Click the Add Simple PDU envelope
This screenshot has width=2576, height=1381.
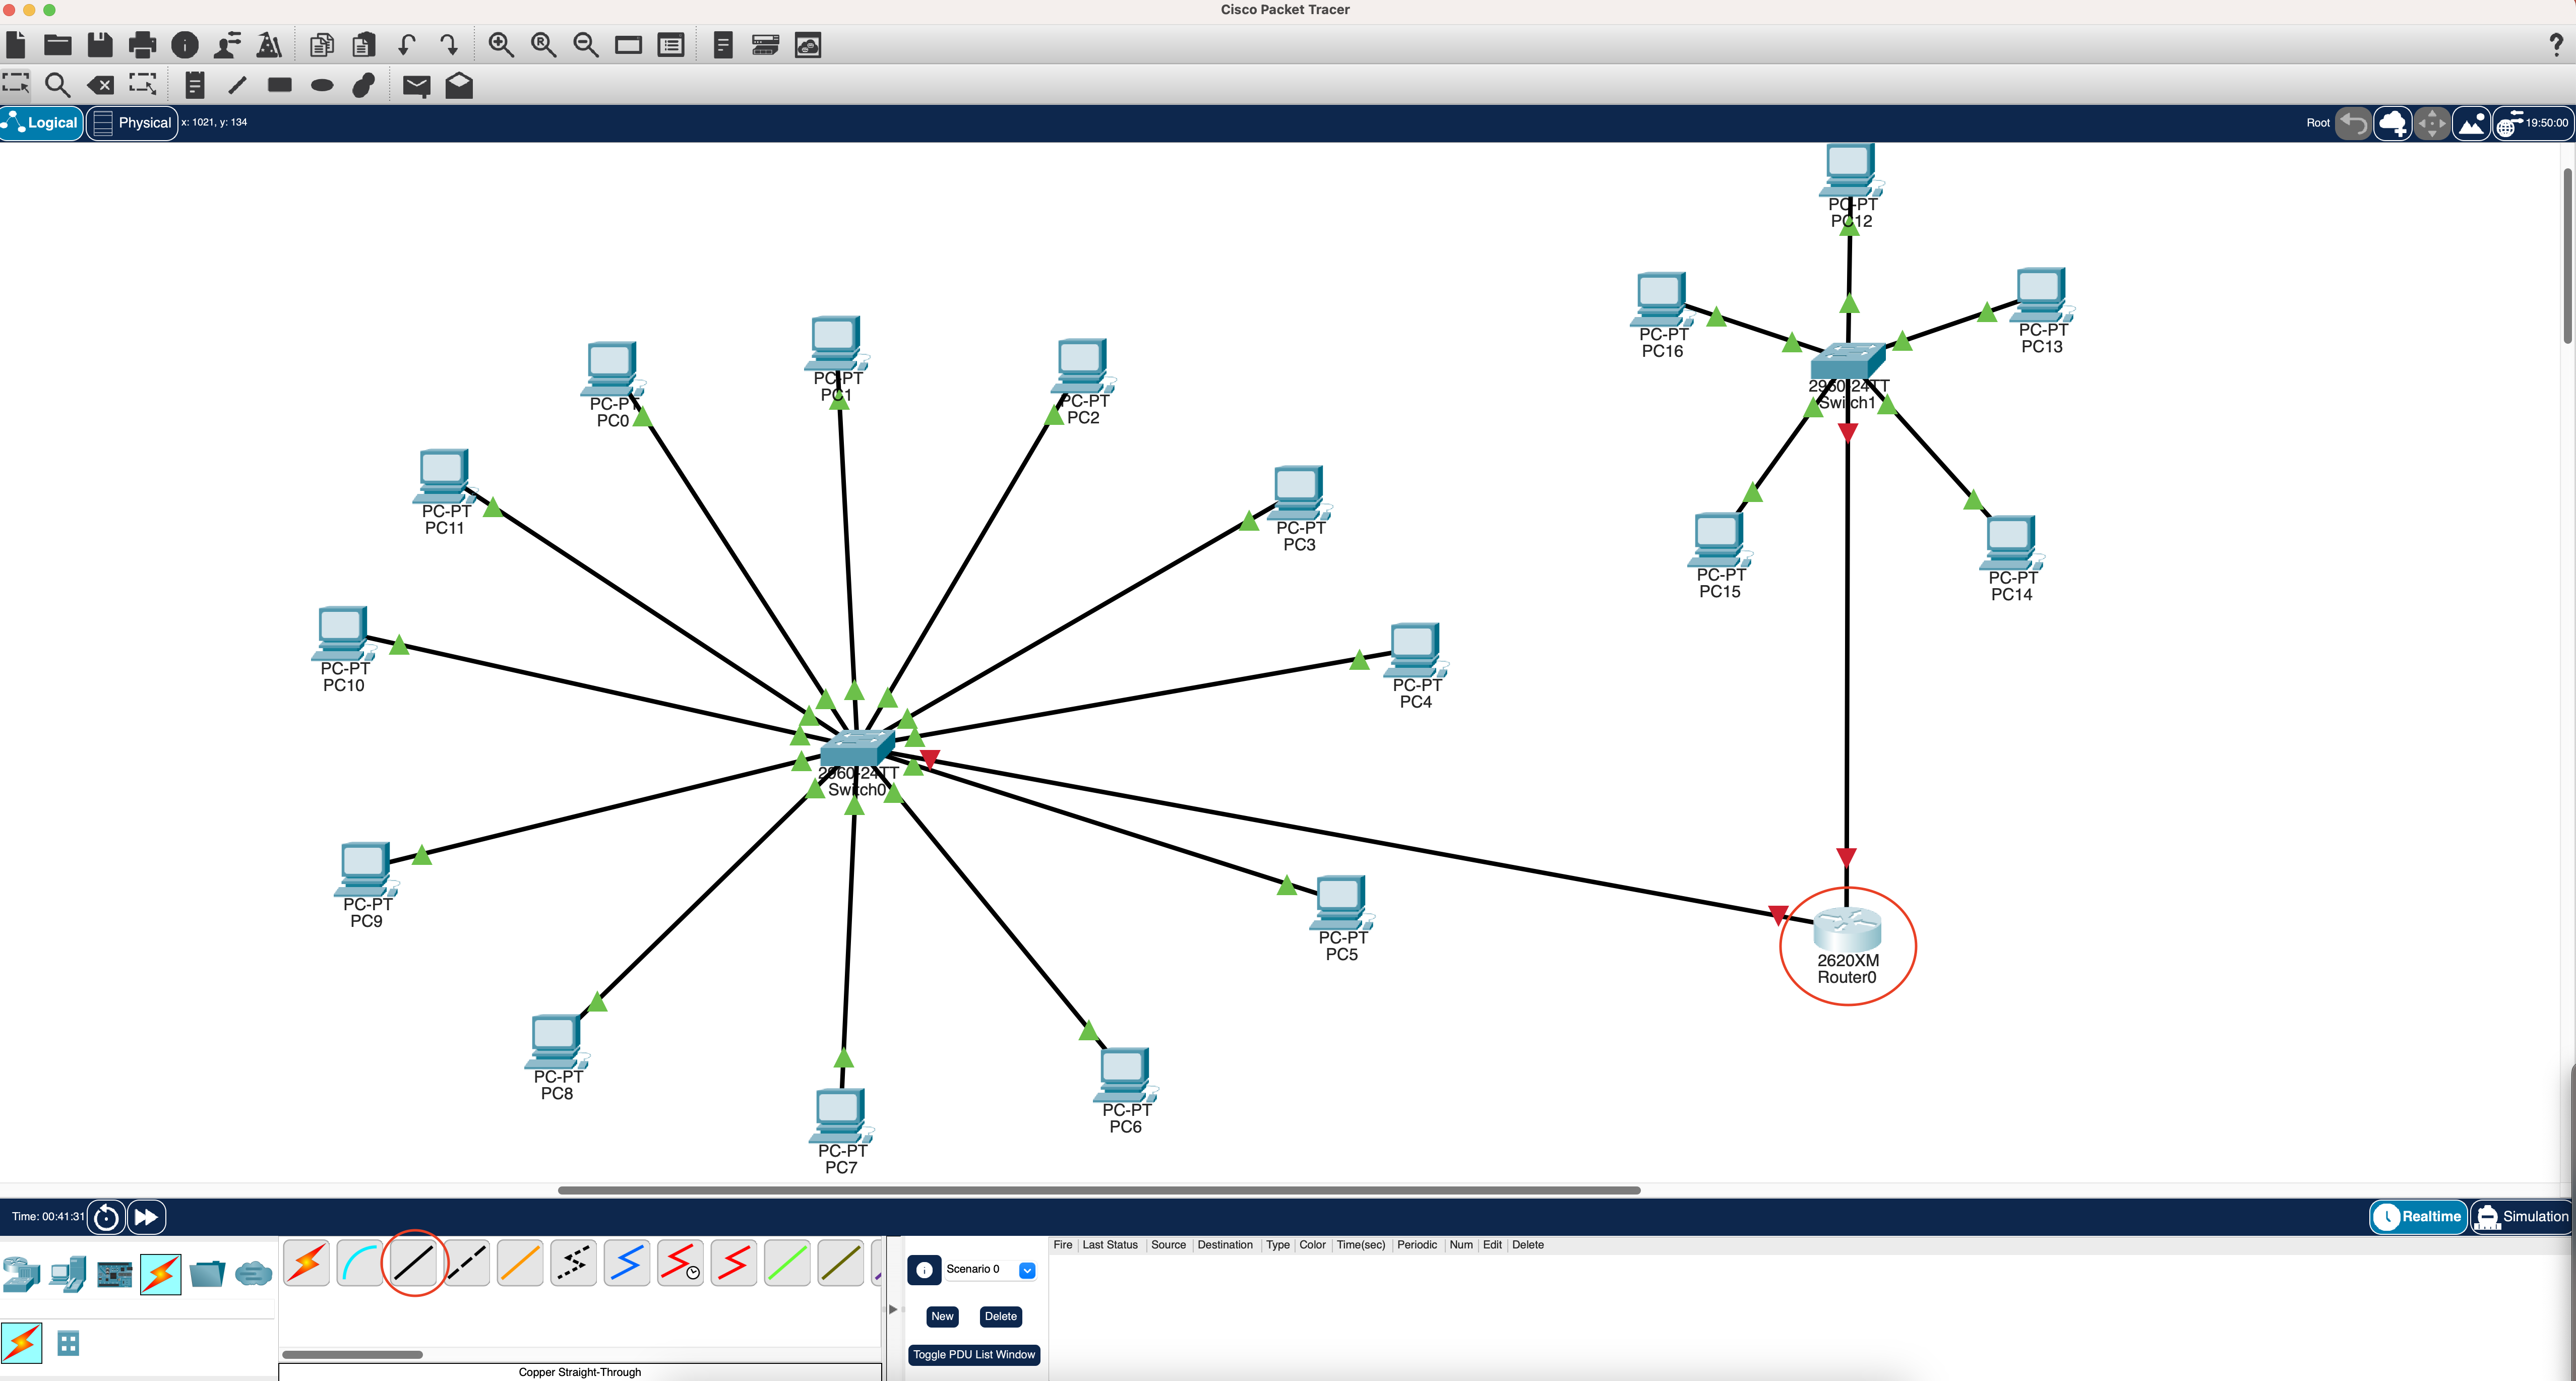416,86
